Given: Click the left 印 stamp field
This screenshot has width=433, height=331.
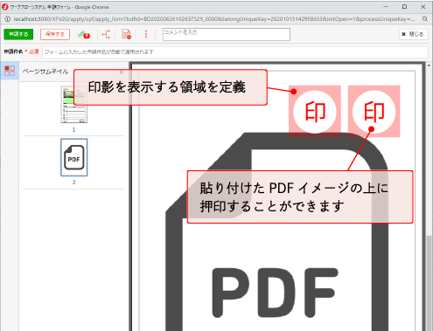Looking at the screenshot, I should (x=315, y=111).
